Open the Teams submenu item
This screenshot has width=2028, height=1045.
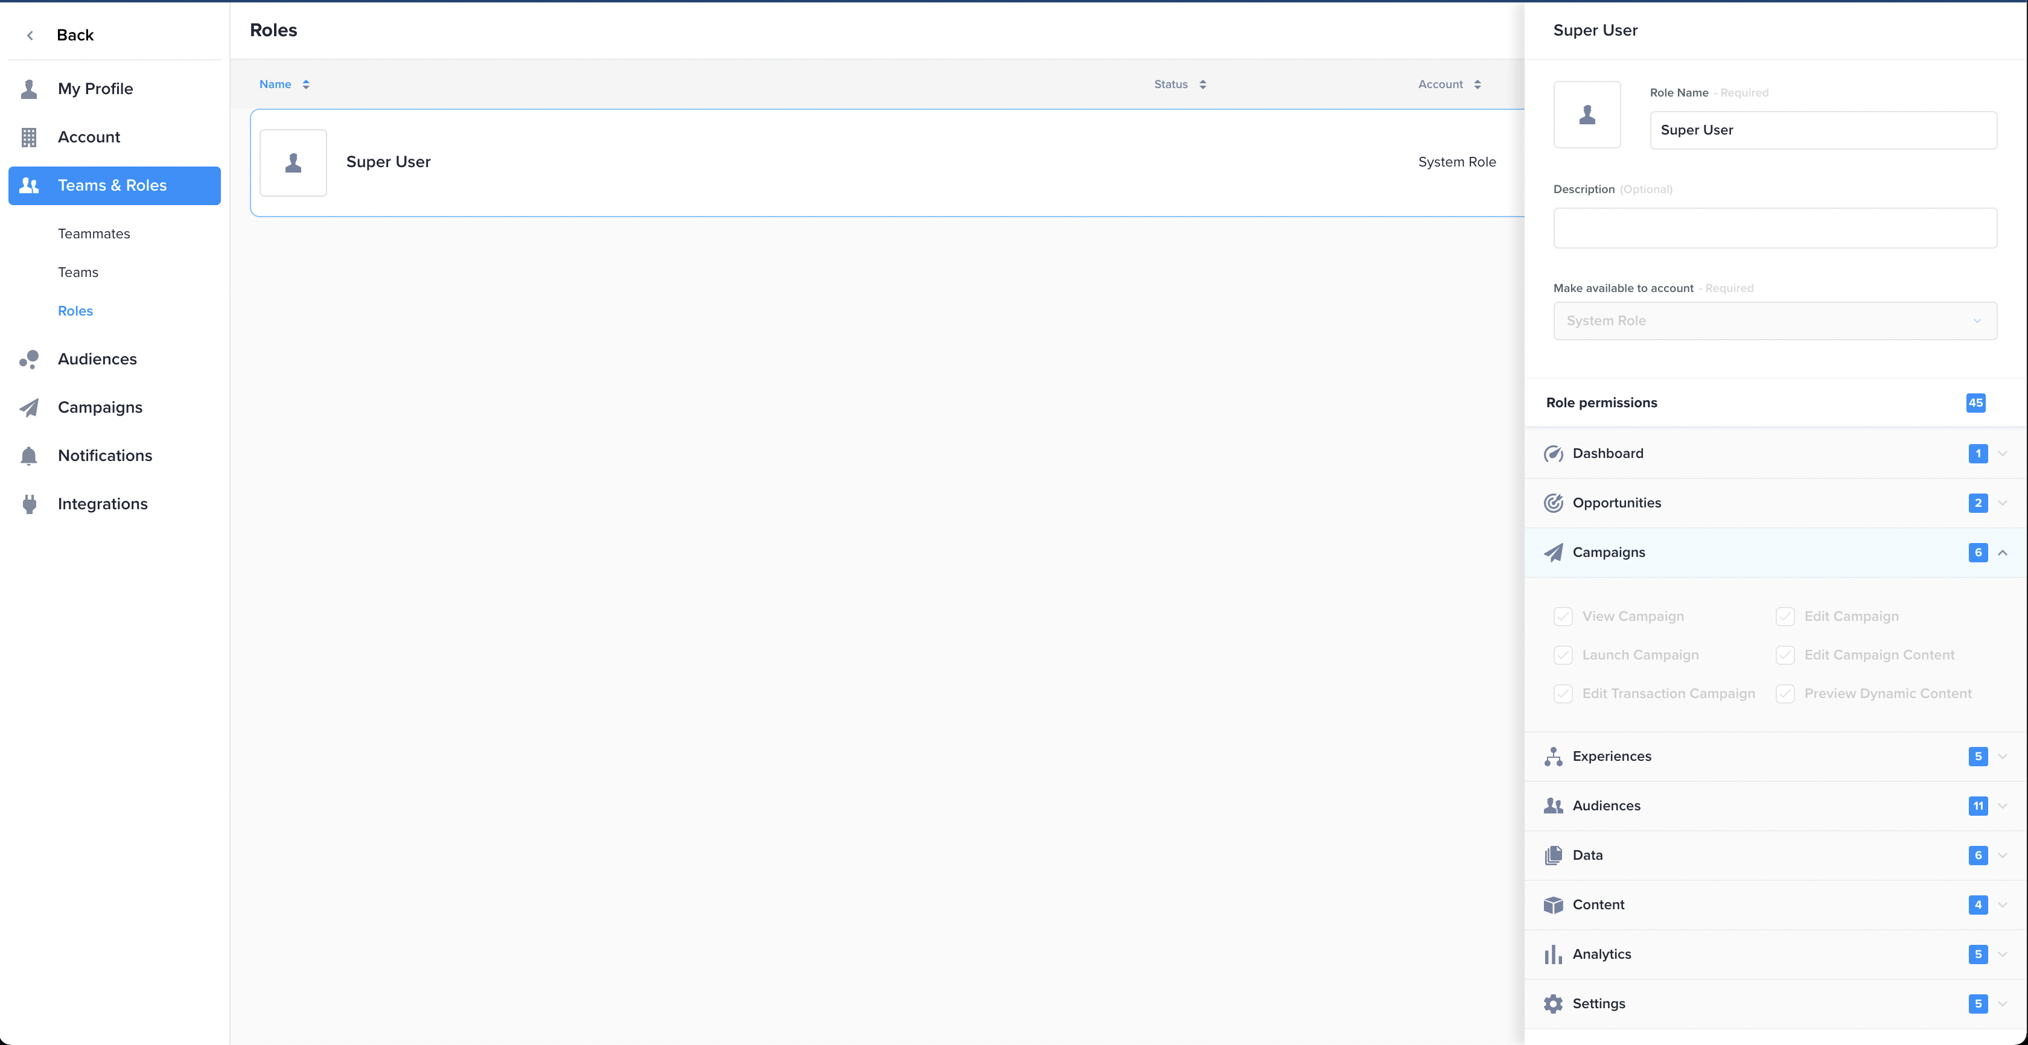(78, 272)
